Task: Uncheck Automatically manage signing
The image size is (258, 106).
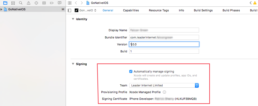Action: 131,71
